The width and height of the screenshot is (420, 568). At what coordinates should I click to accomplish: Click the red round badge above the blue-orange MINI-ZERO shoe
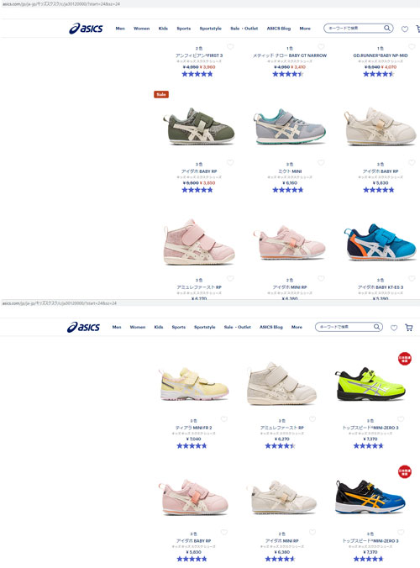click(x=404, y=471)
